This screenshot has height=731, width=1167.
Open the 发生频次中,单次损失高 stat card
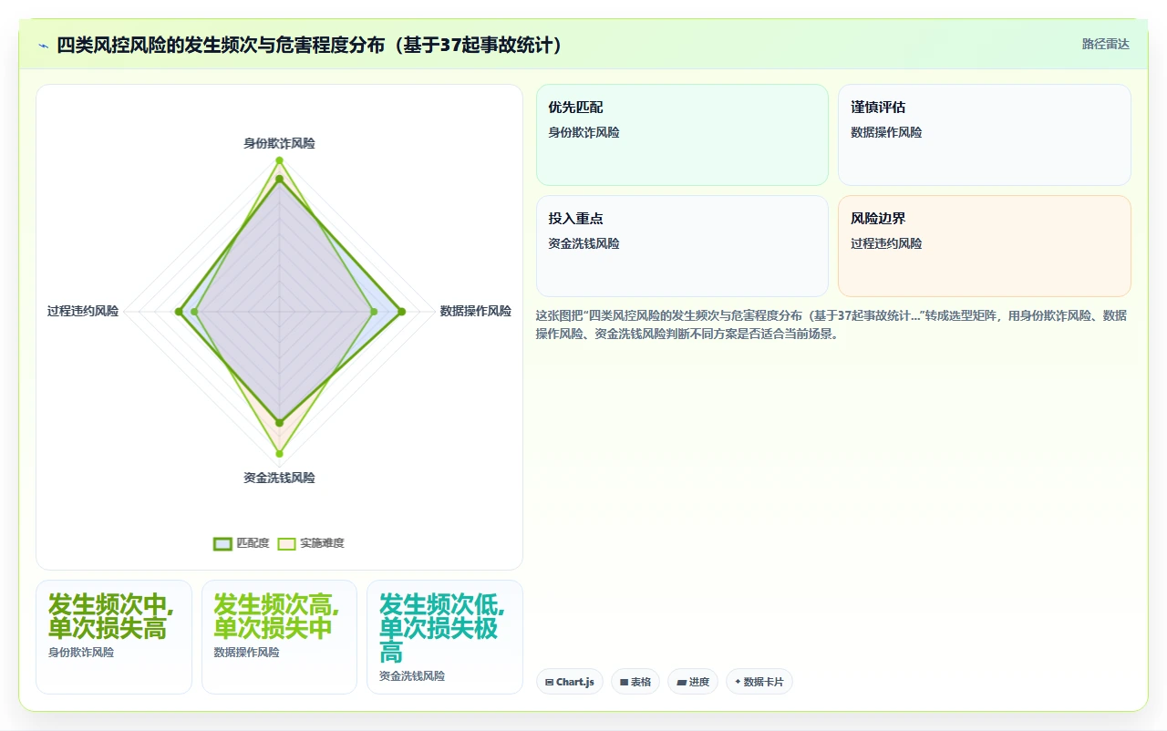(x=114, y=637)
